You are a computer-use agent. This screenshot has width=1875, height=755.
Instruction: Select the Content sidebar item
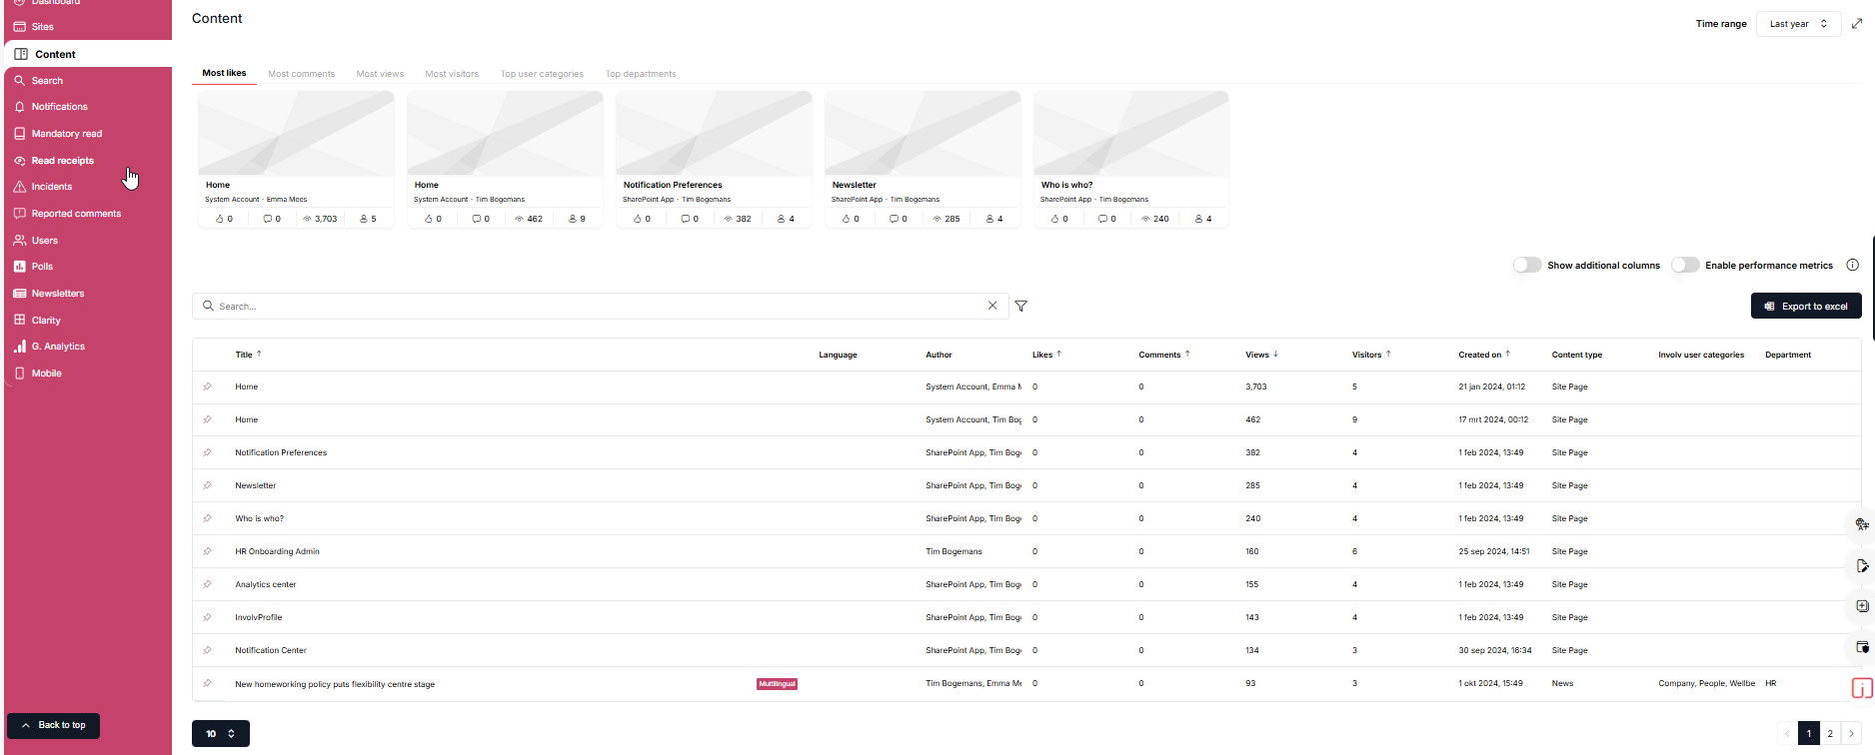[x=88, y=54]
